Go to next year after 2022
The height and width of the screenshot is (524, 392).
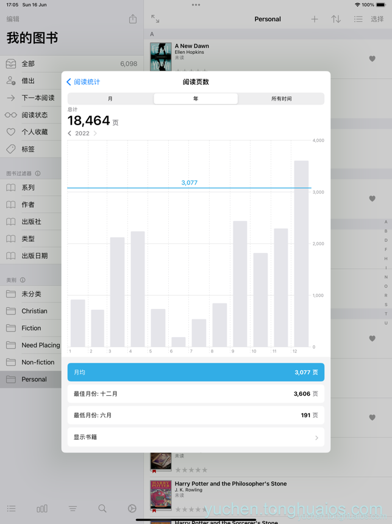pos(95,133)
